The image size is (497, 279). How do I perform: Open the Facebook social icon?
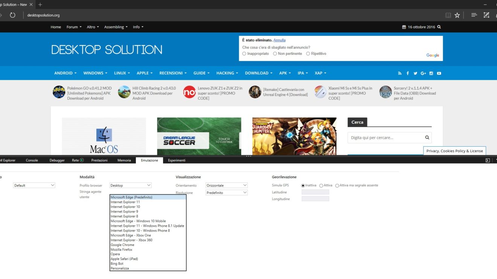pyautogui.click(x=408, y=73)
